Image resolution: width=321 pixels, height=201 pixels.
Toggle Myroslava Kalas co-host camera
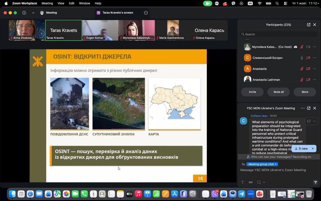click(308, 47)
